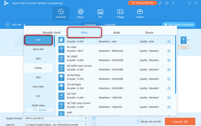This screenshot has width=201, height=126.
Task: Open the Collage module
Action: point(120,13)
